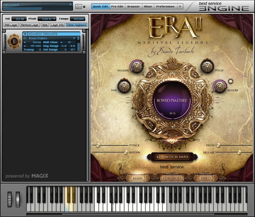Viewport: 255px width, 217px height.
Task: Click the pitch bend wheel left of keyboard
Action: 10,200
